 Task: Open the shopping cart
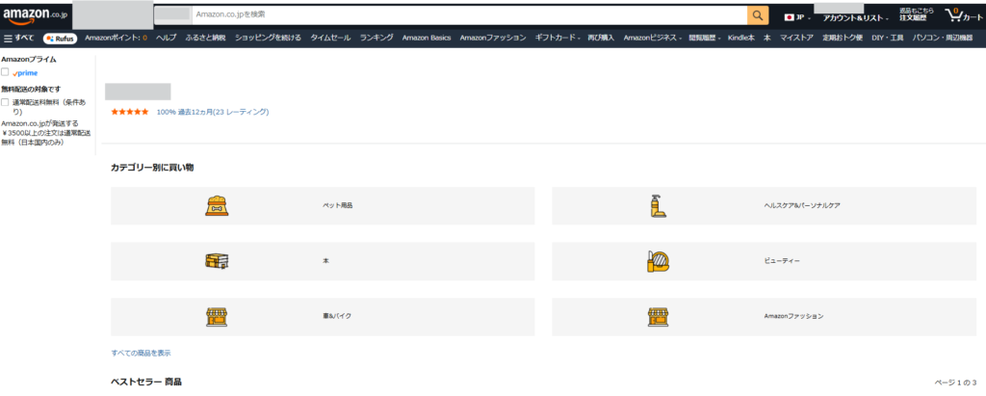pos(963,15)
